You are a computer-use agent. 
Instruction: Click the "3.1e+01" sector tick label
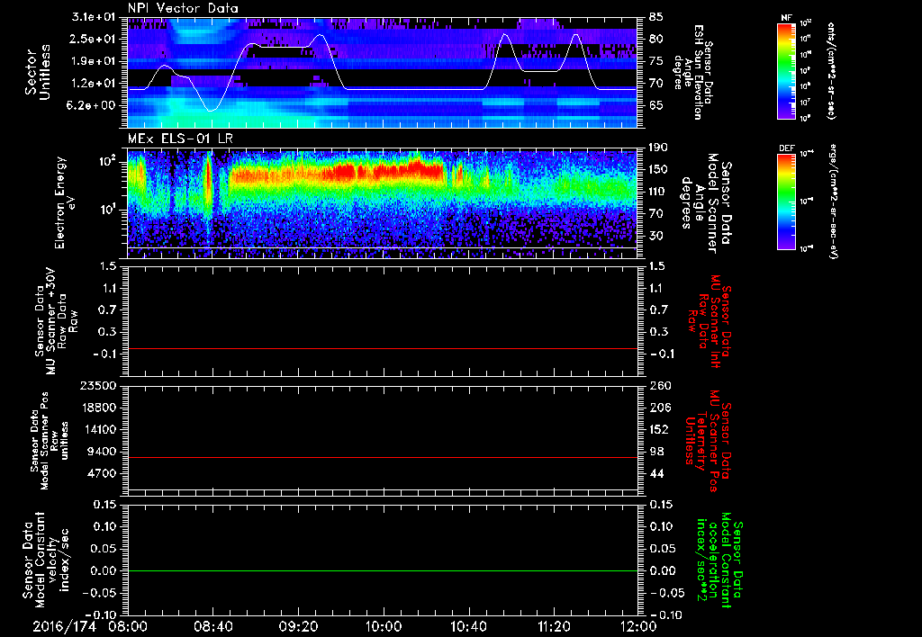tap(94, 17)
